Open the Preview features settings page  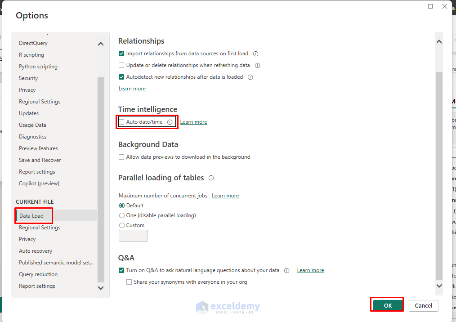[38, 148]
